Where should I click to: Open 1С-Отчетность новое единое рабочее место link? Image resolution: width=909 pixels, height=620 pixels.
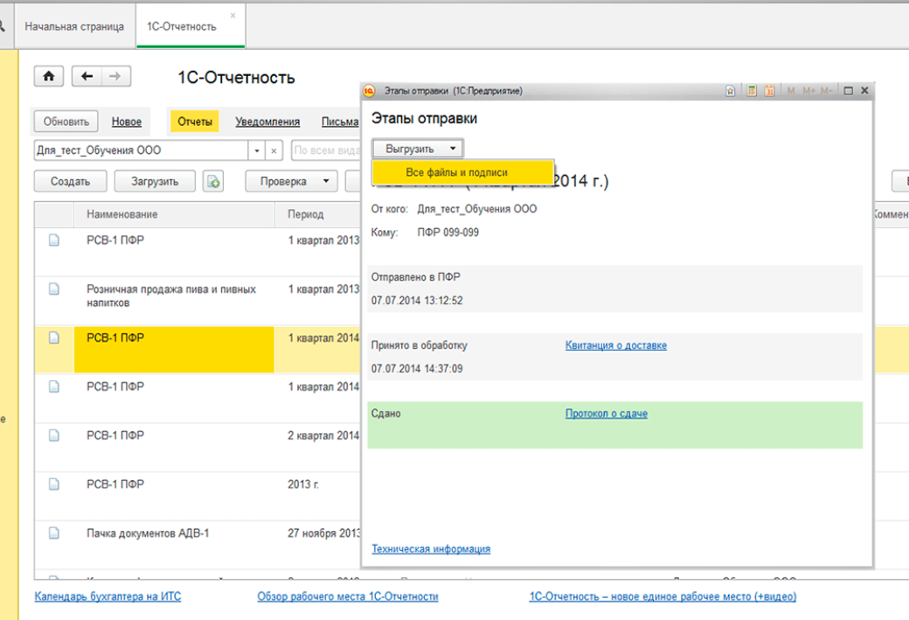(x=663, y=596)
